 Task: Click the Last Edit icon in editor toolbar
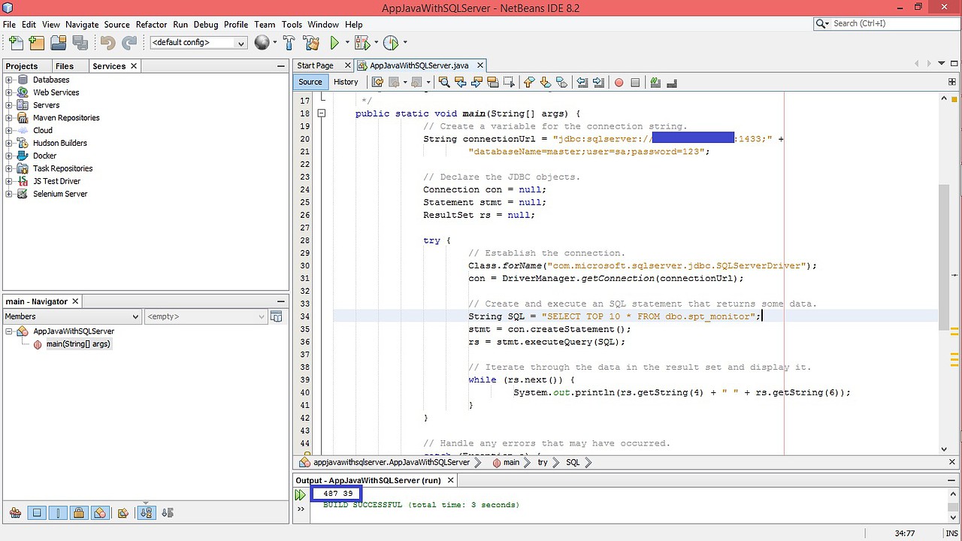click(x=377, y=82)
